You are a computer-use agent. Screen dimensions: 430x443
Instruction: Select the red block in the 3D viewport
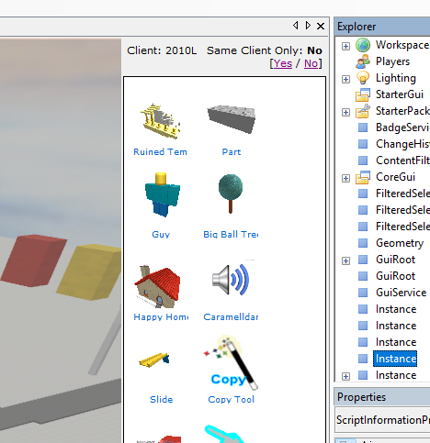pyautogui.click(x=34, y=260)
